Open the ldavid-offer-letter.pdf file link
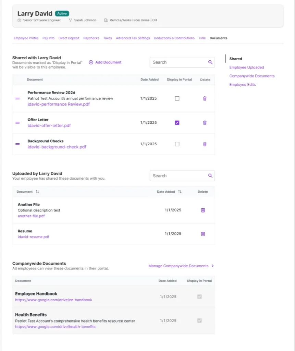This screenshot has width=295, height=351. click(x=49, y=125)
